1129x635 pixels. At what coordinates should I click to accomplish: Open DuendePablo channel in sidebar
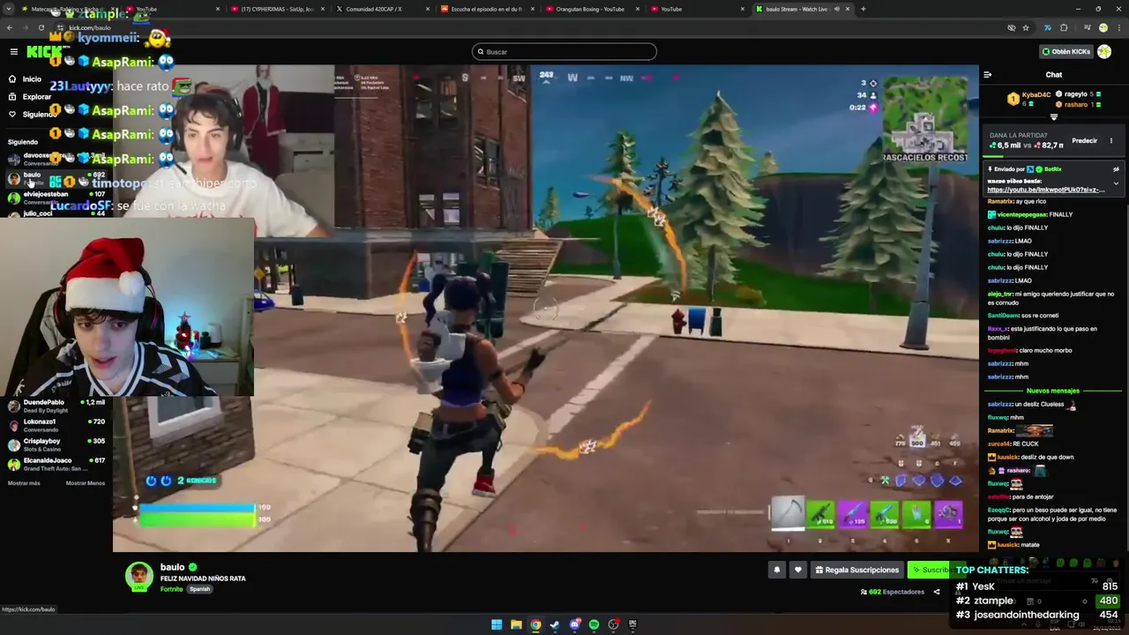(x=55, y=406)
